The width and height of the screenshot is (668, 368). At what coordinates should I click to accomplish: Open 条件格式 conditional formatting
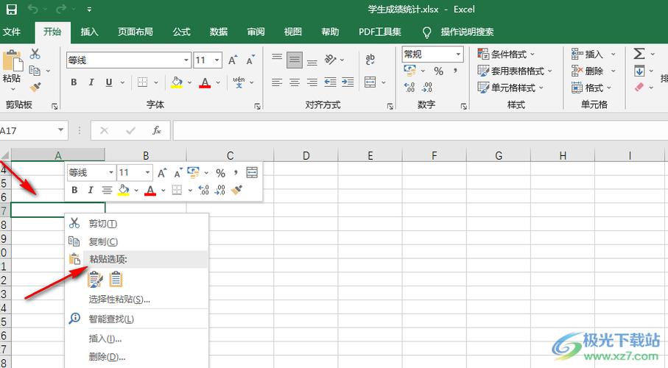point(506,54)
